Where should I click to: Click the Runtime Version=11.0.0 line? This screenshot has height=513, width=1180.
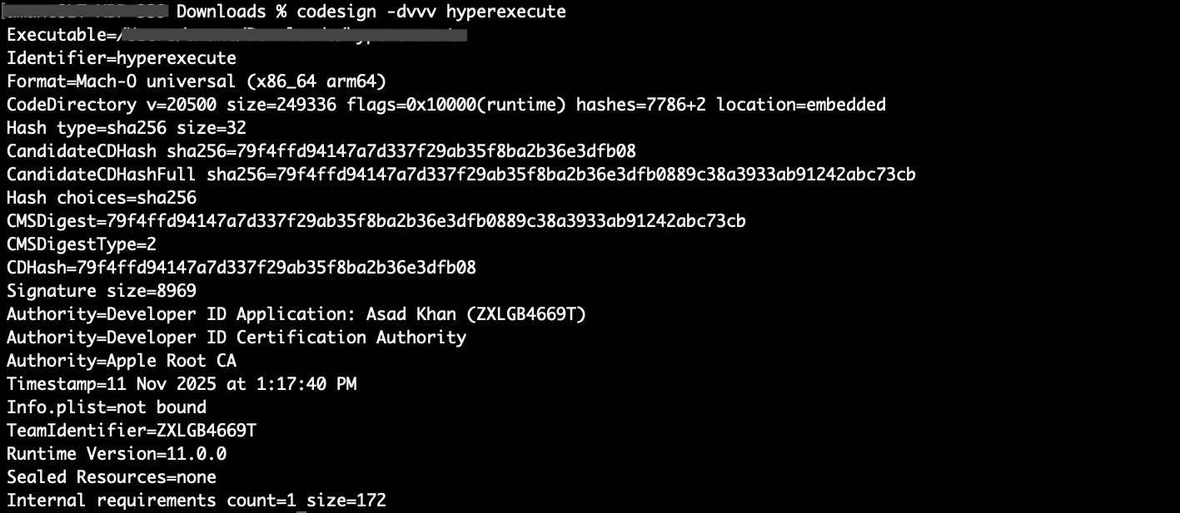point(117,454)
